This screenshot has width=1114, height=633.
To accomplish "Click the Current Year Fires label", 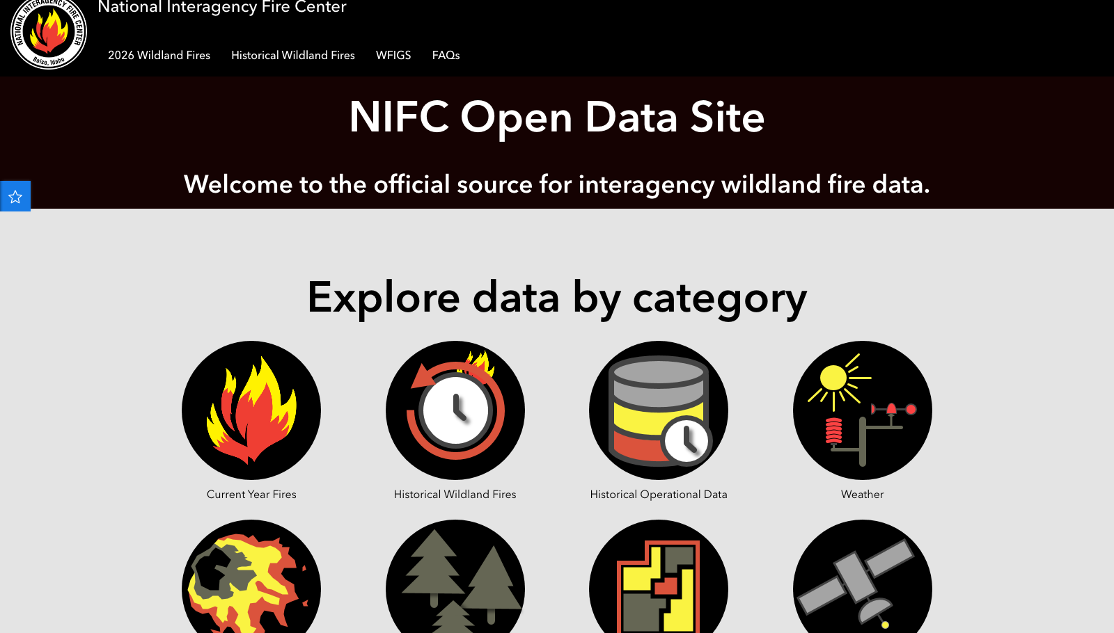I will point(251,495).
